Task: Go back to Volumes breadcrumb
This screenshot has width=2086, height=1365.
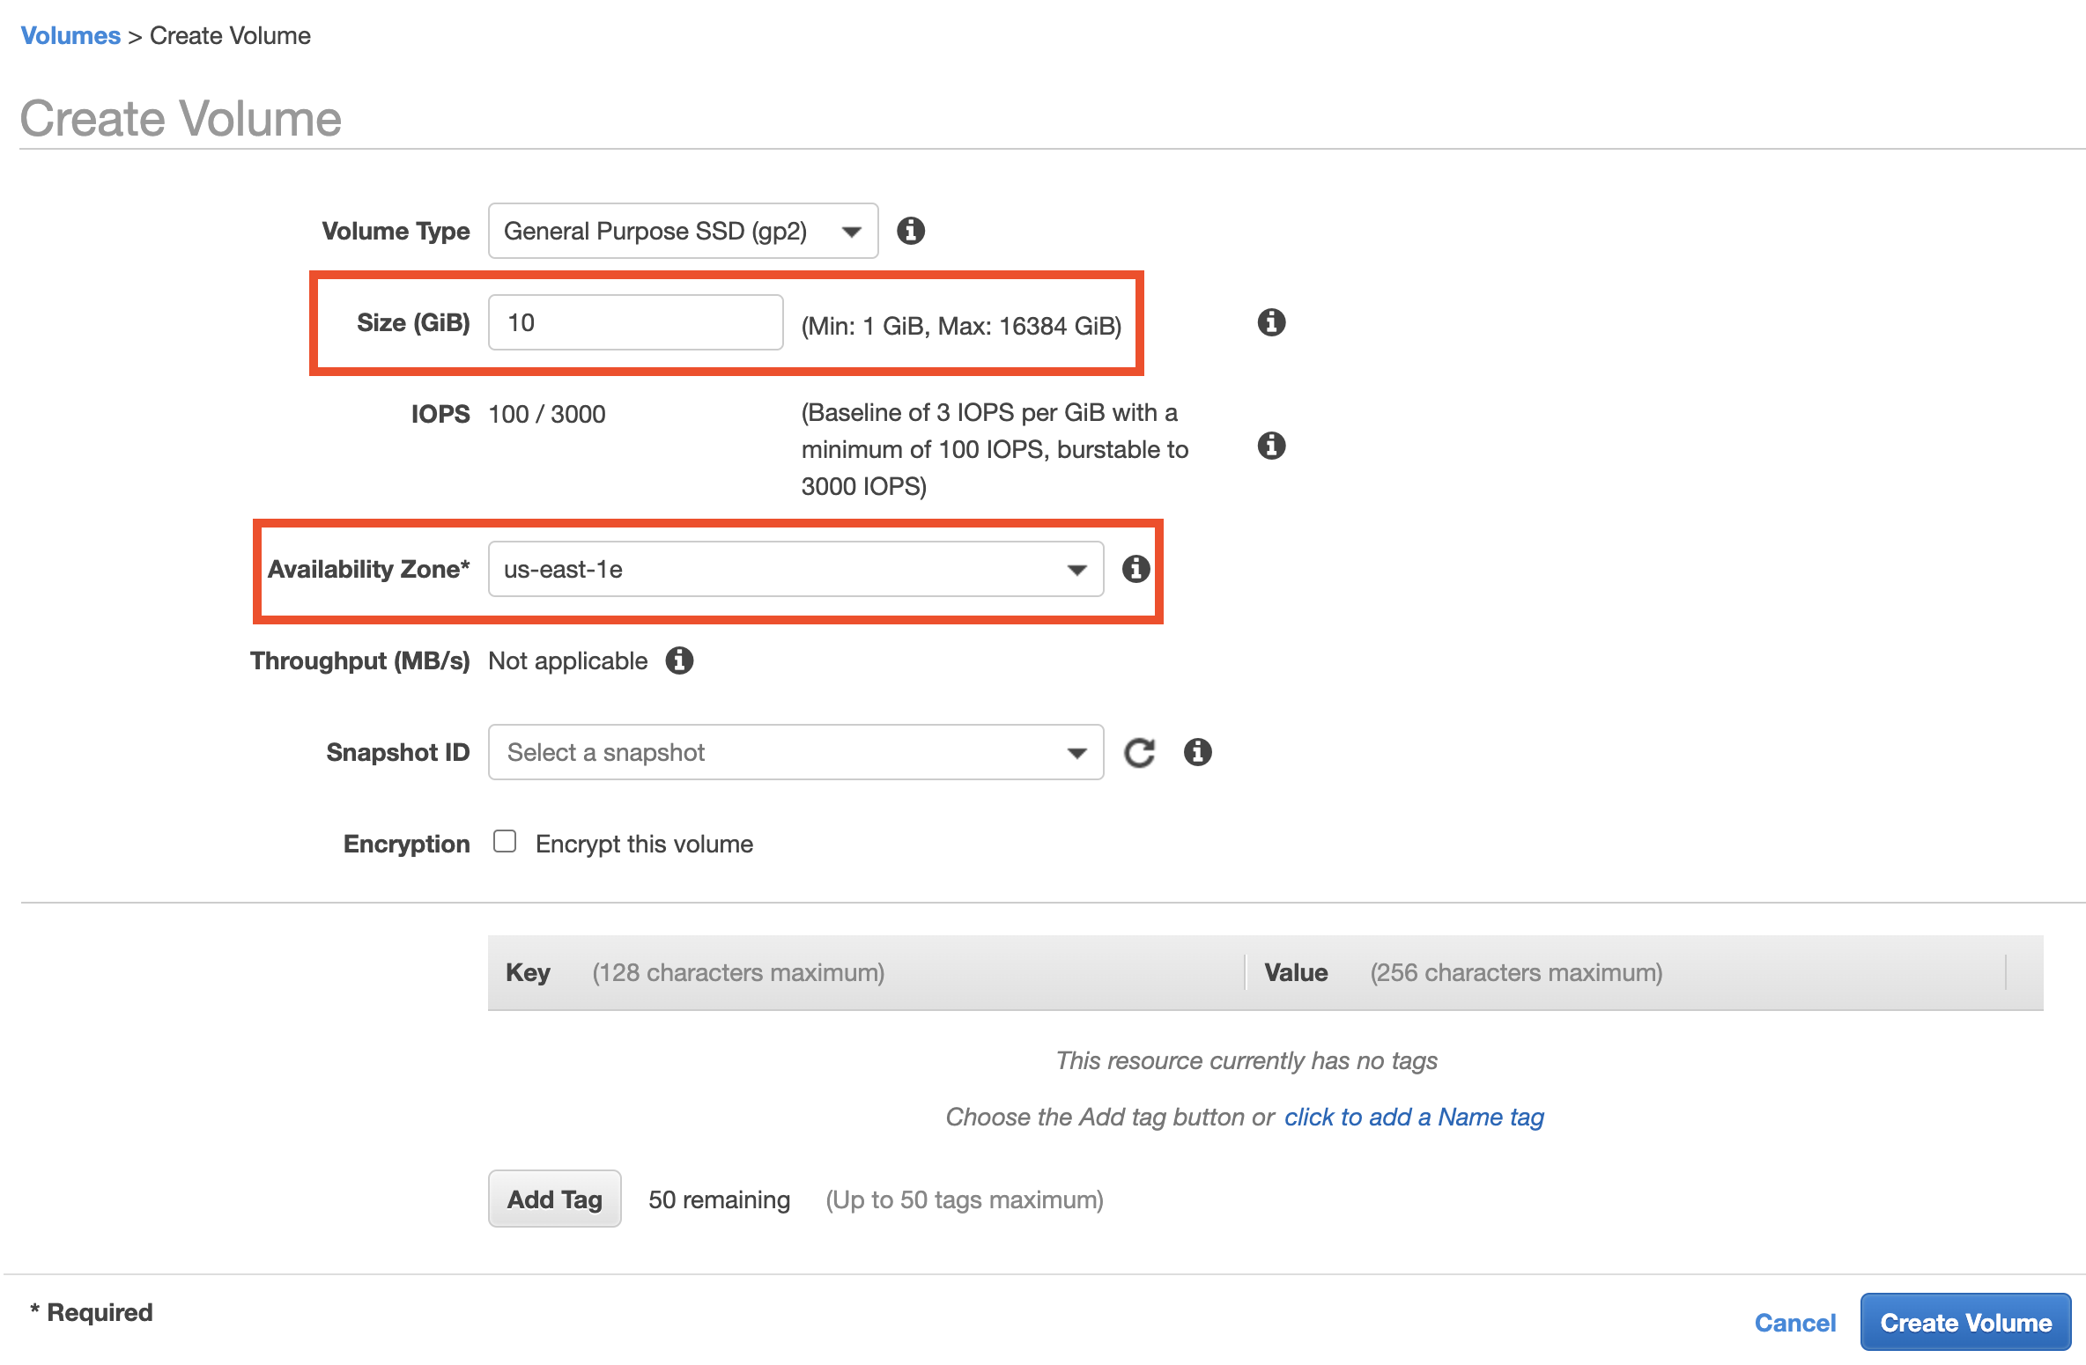Action: [x=70, y=35]
